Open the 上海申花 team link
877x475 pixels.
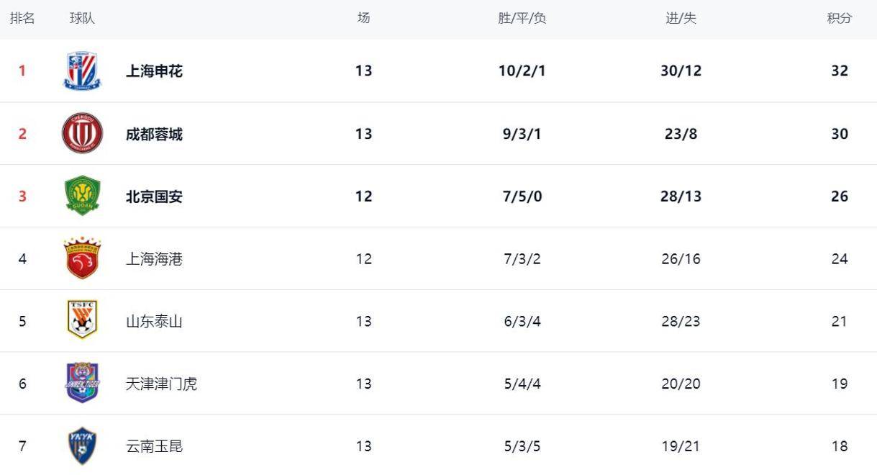click(154, 71)
